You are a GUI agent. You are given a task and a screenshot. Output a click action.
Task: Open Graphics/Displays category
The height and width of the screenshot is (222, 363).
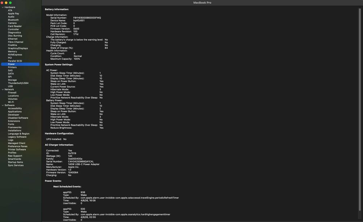click(x=18, y=48)
